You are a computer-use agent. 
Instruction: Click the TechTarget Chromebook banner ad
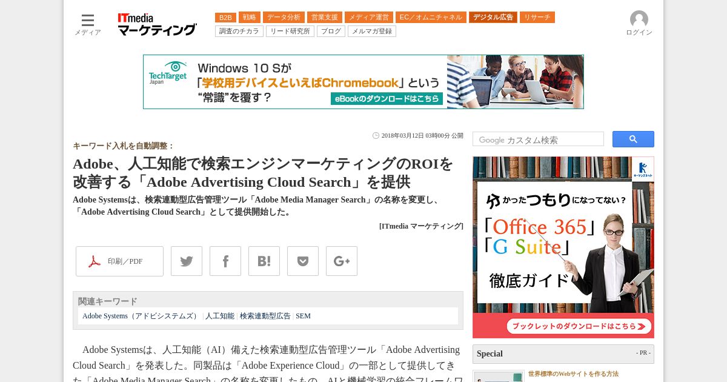click(x=363, y=82)
